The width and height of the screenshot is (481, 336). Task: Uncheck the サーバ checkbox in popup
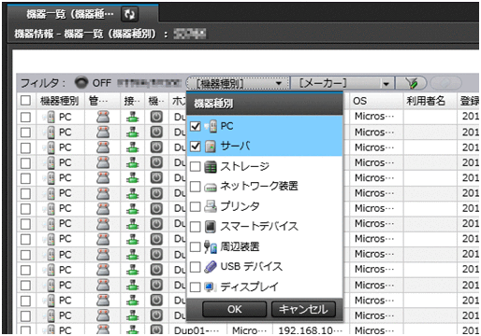(196, 147)
